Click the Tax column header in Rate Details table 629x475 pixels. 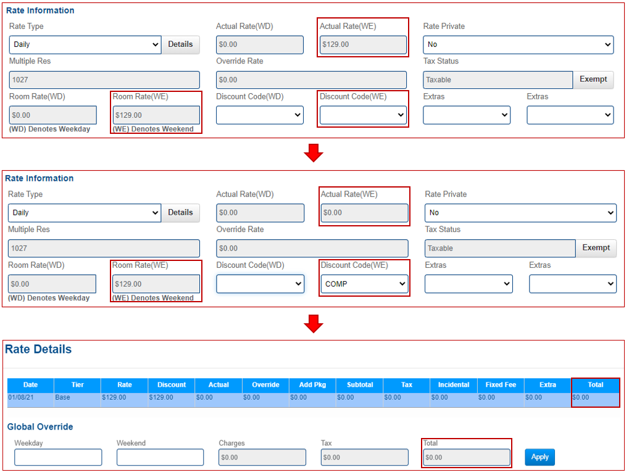407,385
